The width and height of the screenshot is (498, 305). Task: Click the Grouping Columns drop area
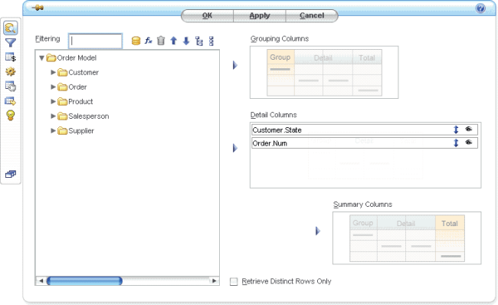324,73
